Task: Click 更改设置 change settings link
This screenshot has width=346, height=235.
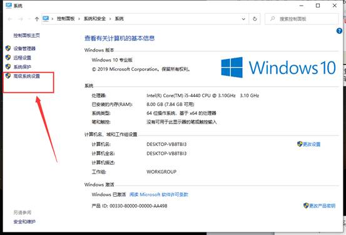Action: 312,144
